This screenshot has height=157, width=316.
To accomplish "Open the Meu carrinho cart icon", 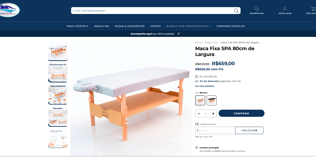I will (313, 9).
